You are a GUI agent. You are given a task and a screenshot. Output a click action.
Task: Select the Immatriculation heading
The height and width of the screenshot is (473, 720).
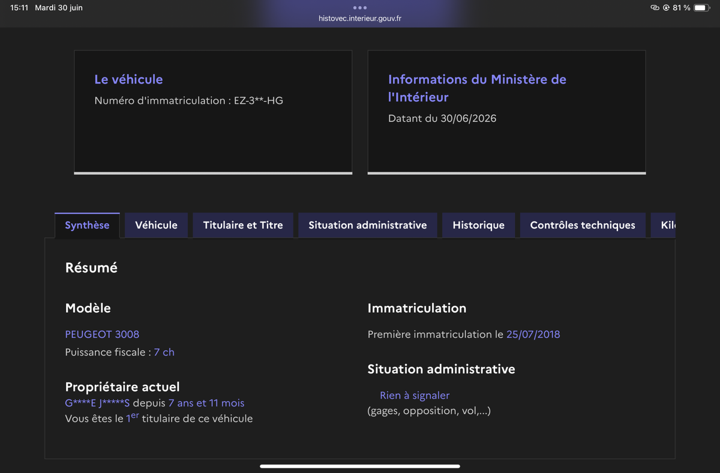click(x=417, y=308)
